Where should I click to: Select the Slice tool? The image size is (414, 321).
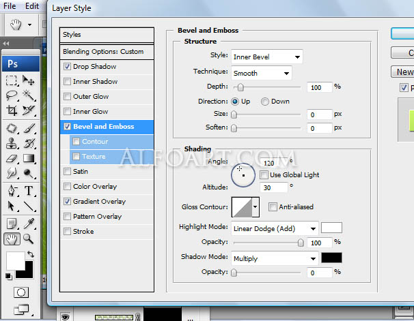pos(29,110)
